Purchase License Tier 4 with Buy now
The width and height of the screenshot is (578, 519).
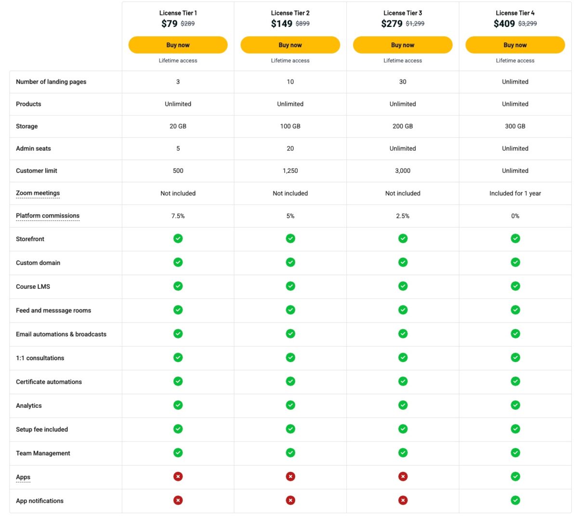515,45
